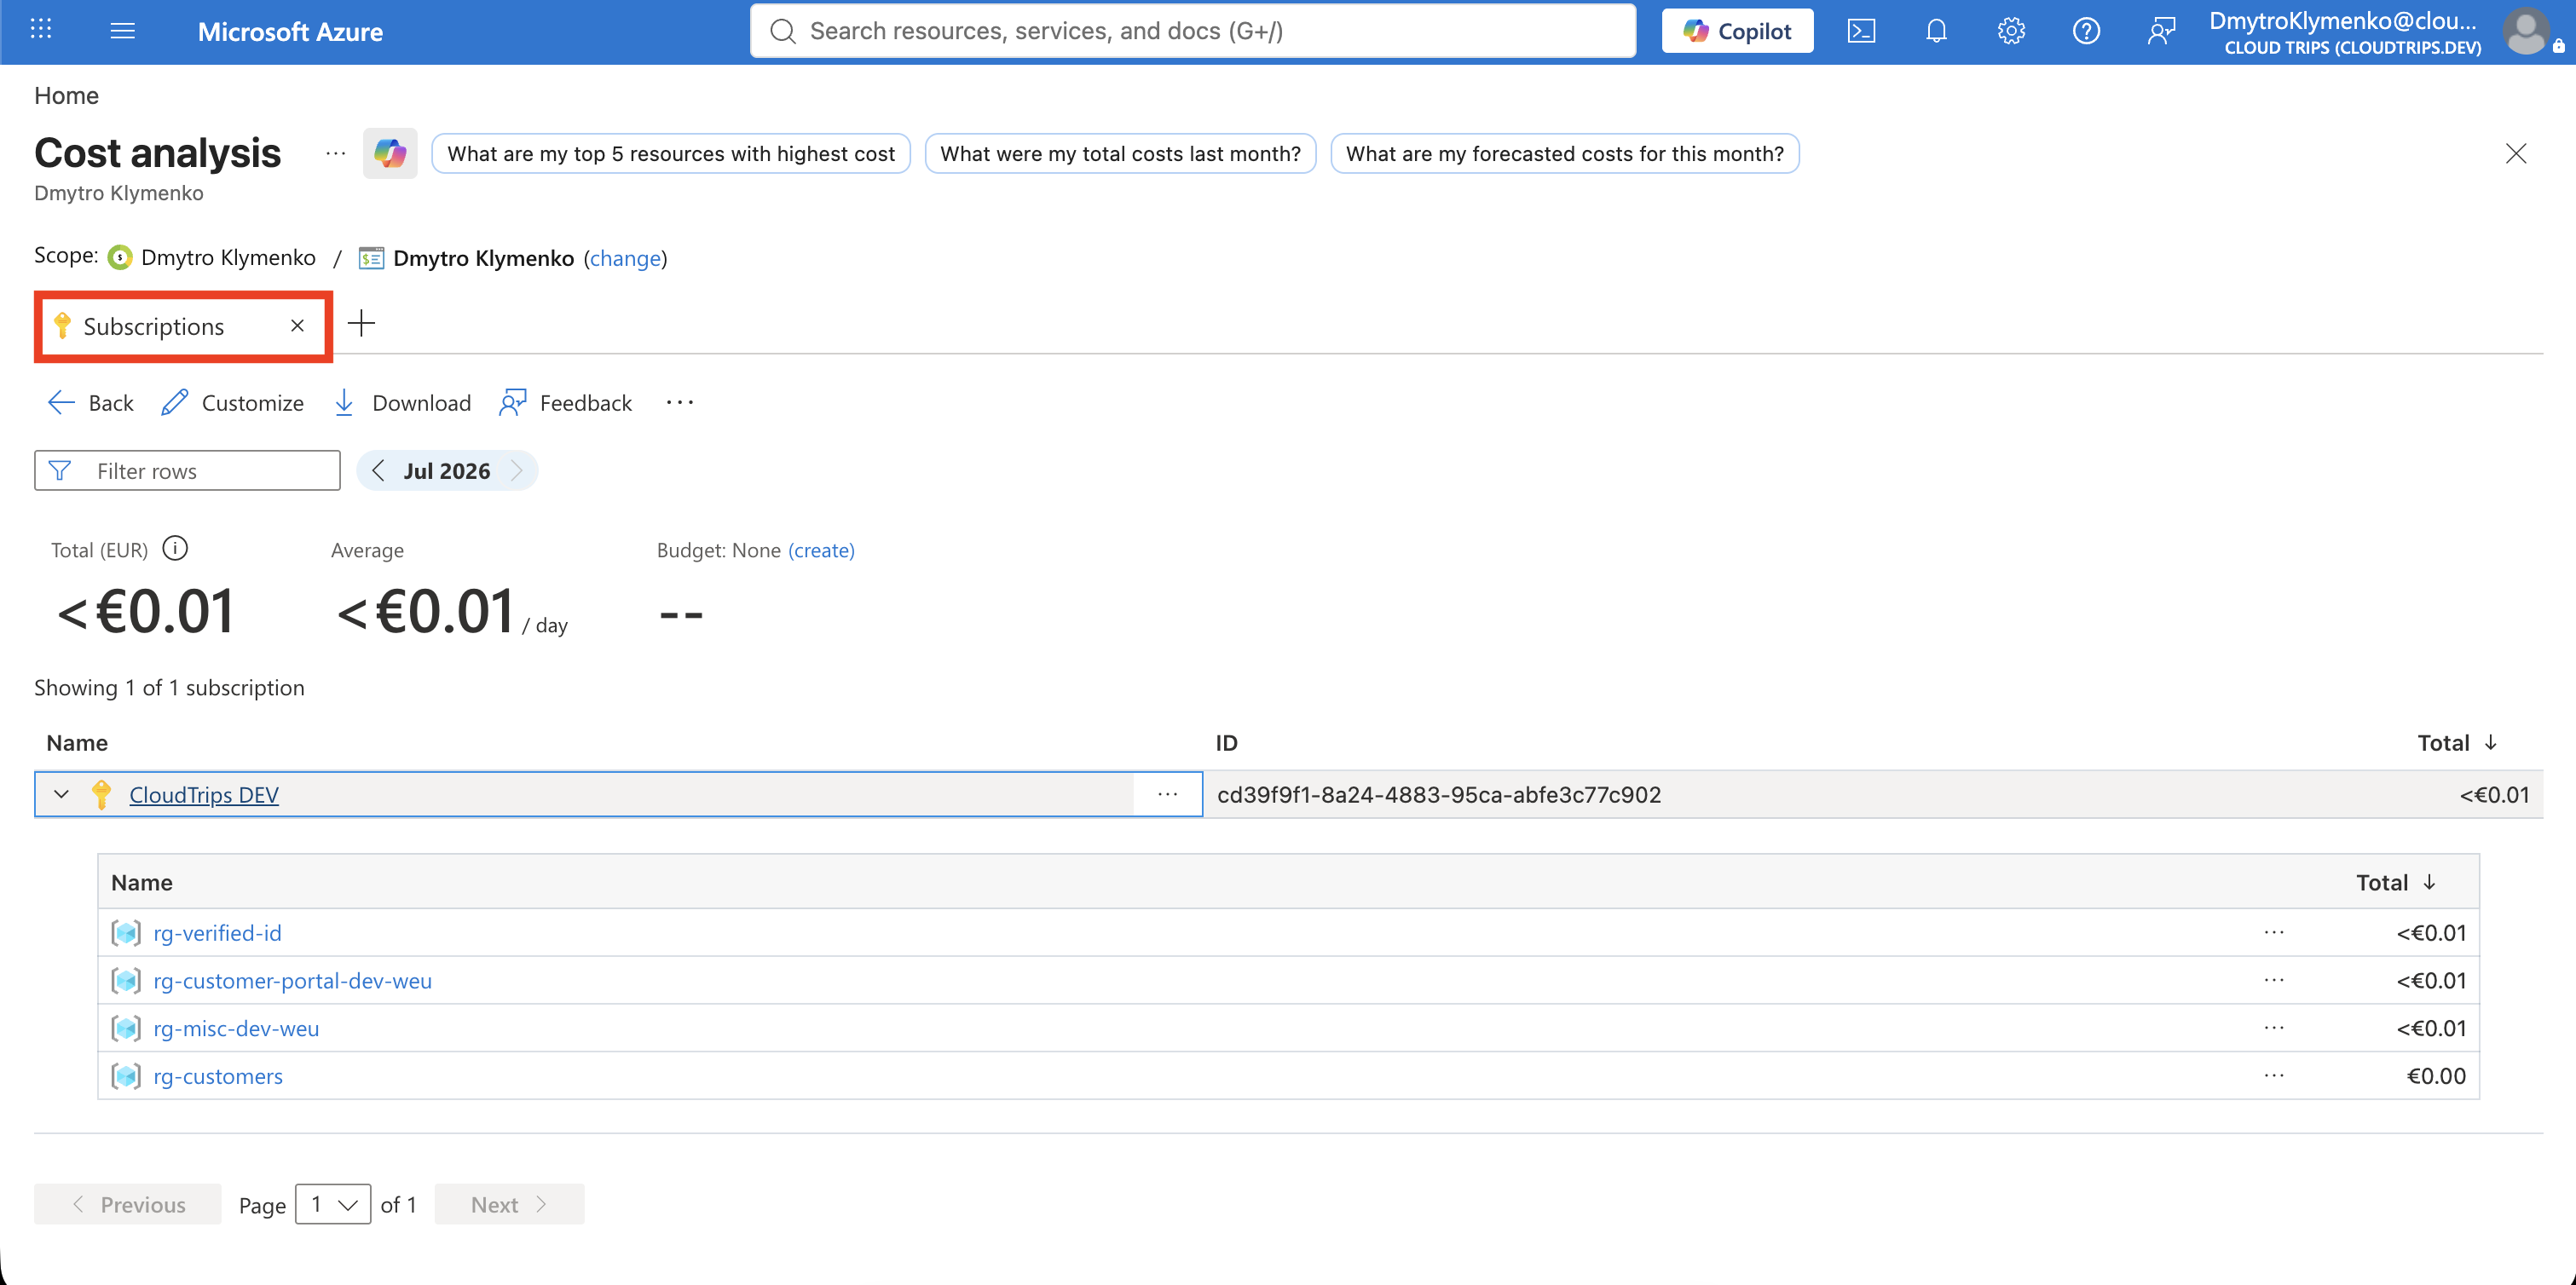This screenshot has width=2576, height=1285.
Task: Open the CloudTrips DEV subscription link
Action: click(x=204, y=794)
